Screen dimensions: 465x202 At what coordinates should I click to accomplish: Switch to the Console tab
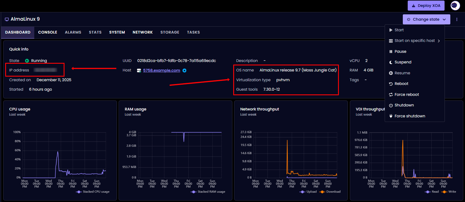48,32
